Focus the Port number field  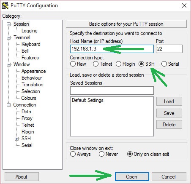coord(169,49)
